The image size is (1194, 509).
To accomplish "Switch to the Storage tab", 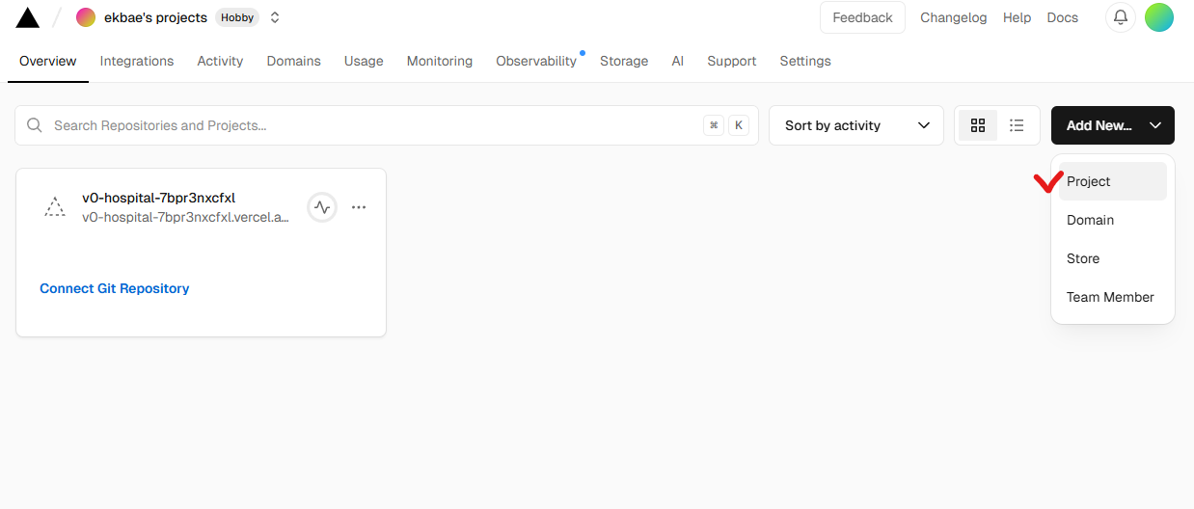I will 624,61.
